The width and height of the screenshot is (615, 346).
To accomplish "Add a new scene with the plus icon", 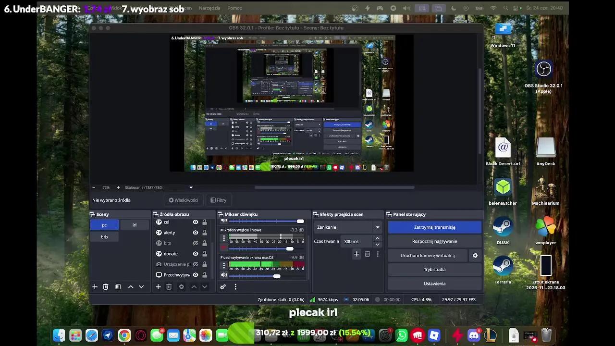I will [95, 287].
